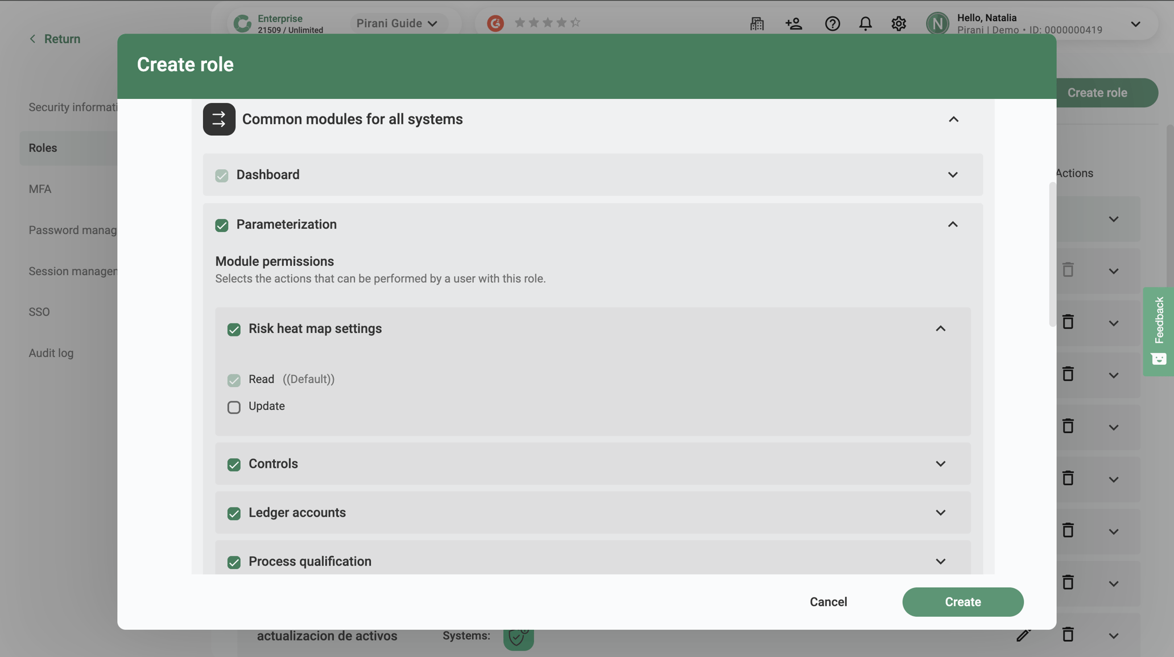Viewport: 1174px width, 657px height.
Task: Click the Common modules transfer icon in the modal
Action: 218,119
